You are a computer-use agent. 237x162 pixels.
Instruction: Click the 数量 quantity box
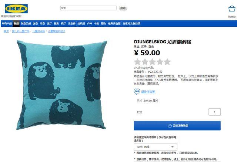coord(214,112)
